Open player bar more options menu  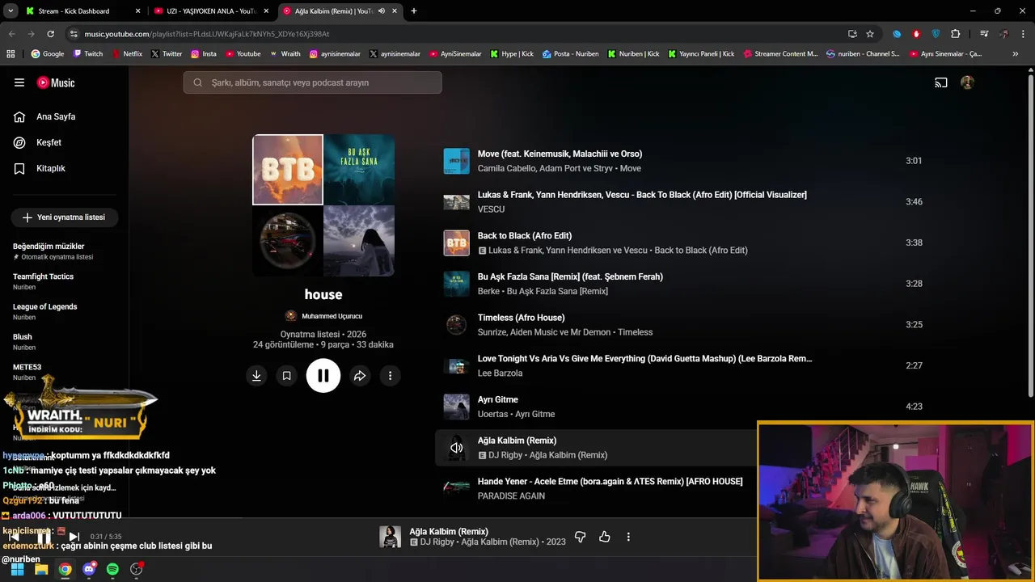tap(628, 537)
